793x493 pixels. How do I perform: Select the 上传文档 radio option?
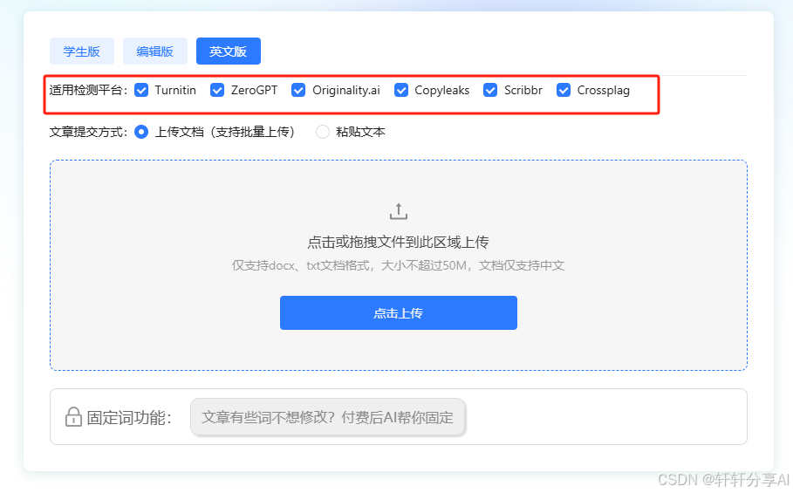coord(141,132)
